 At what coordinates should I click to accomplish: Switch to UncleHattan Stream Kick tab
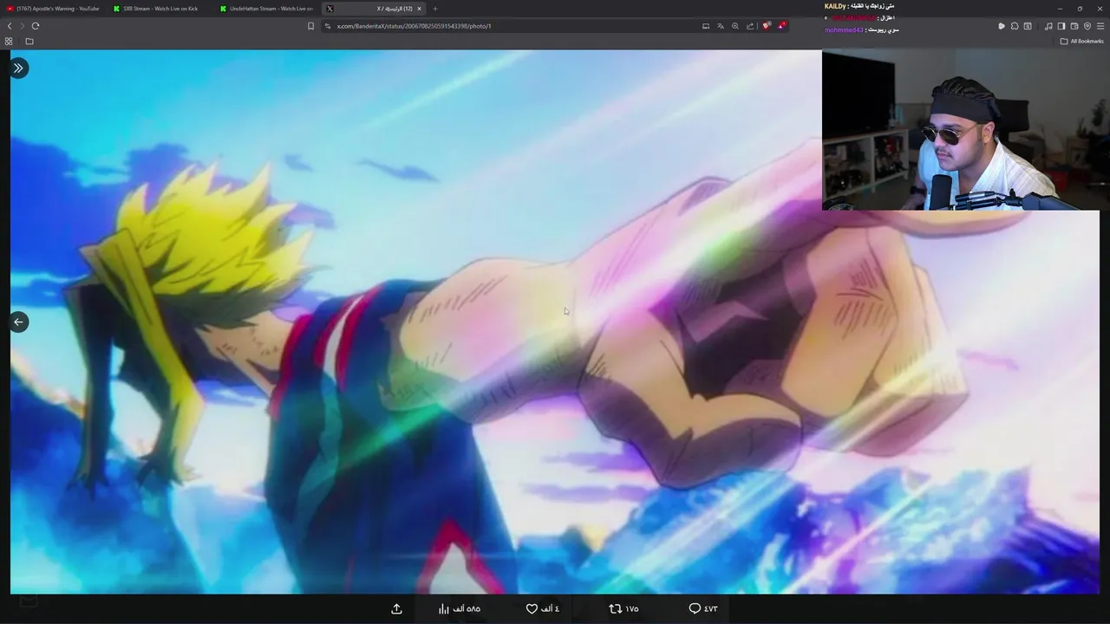click(x=265, y=9)
